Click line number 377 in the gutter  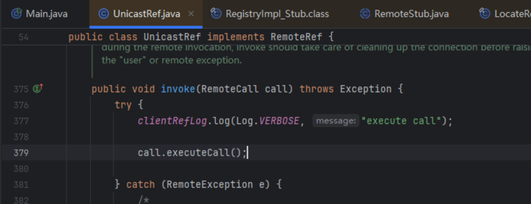click(x=21, y=121)
